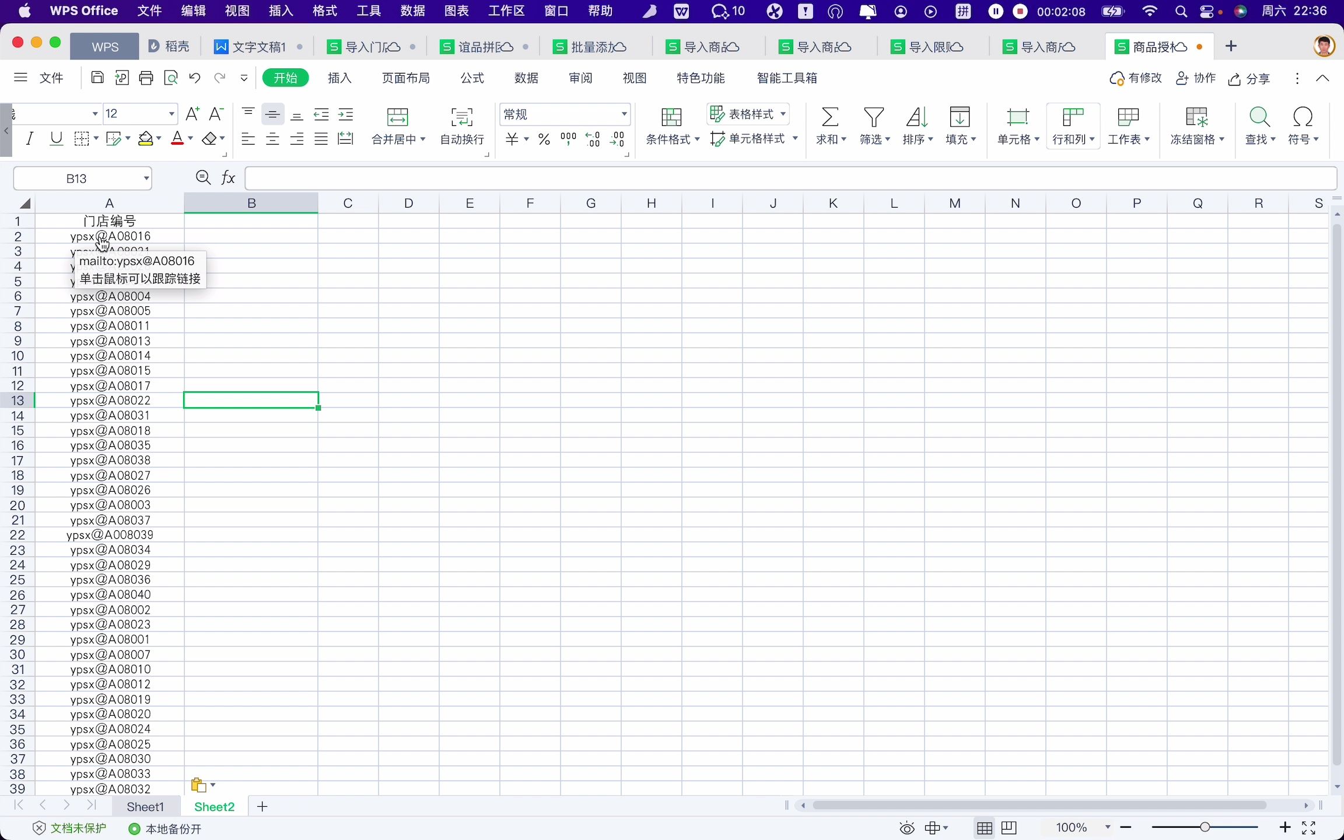This screenshot has width=1344, height=840.
Task: Click the AutoSum sigma icon
Action: (830, 117)
